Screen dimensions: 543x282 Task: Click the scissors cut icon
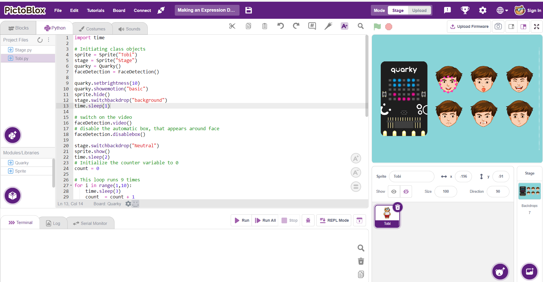tap(232, 26)
